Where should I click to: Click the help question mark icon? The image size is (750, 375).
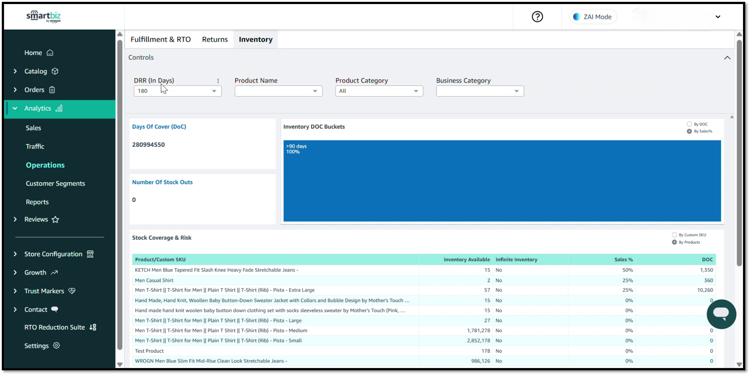tap(537, 17)
